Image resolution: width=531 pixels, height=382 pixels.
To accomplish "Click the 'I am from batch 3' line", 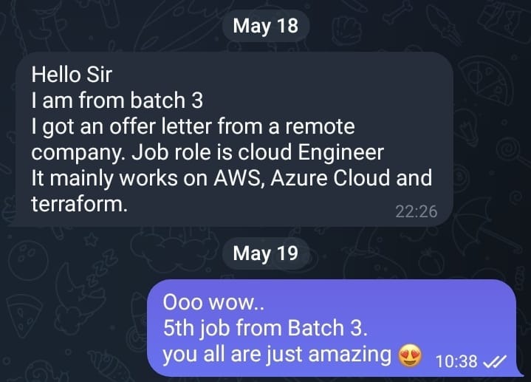I will [x=117, y=100].
